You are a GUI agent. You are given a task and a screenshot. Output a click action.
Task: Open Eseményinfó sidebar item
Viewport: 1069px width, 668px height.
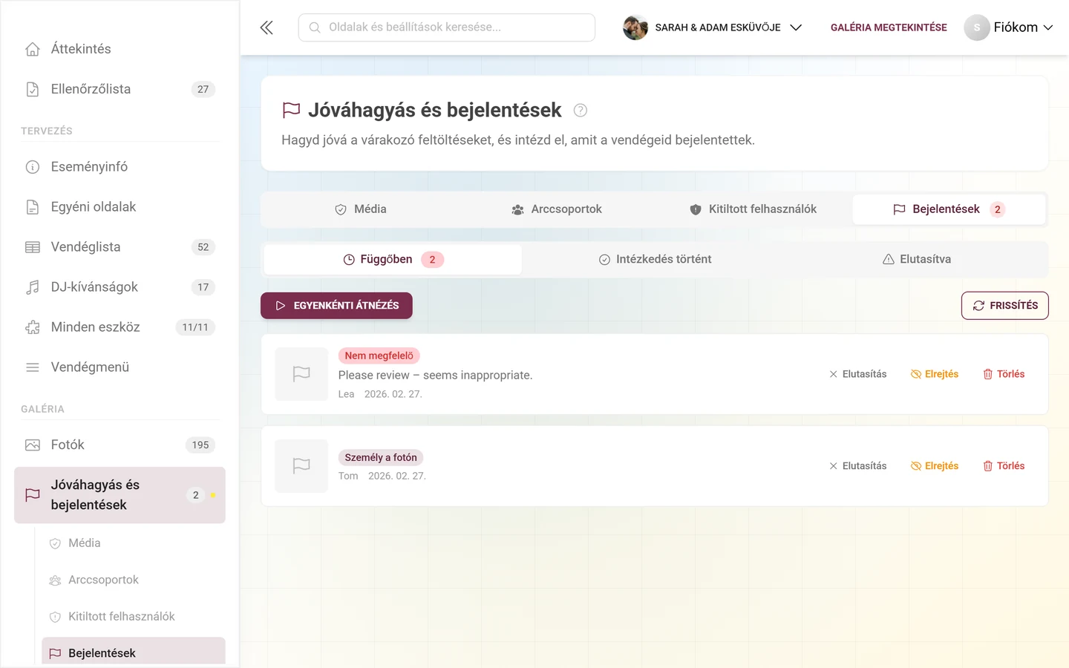point(120,167)
